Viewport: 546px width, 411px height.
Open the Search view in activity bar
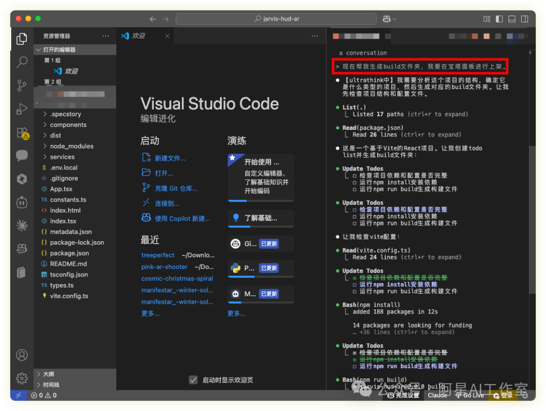click(22, 62)
